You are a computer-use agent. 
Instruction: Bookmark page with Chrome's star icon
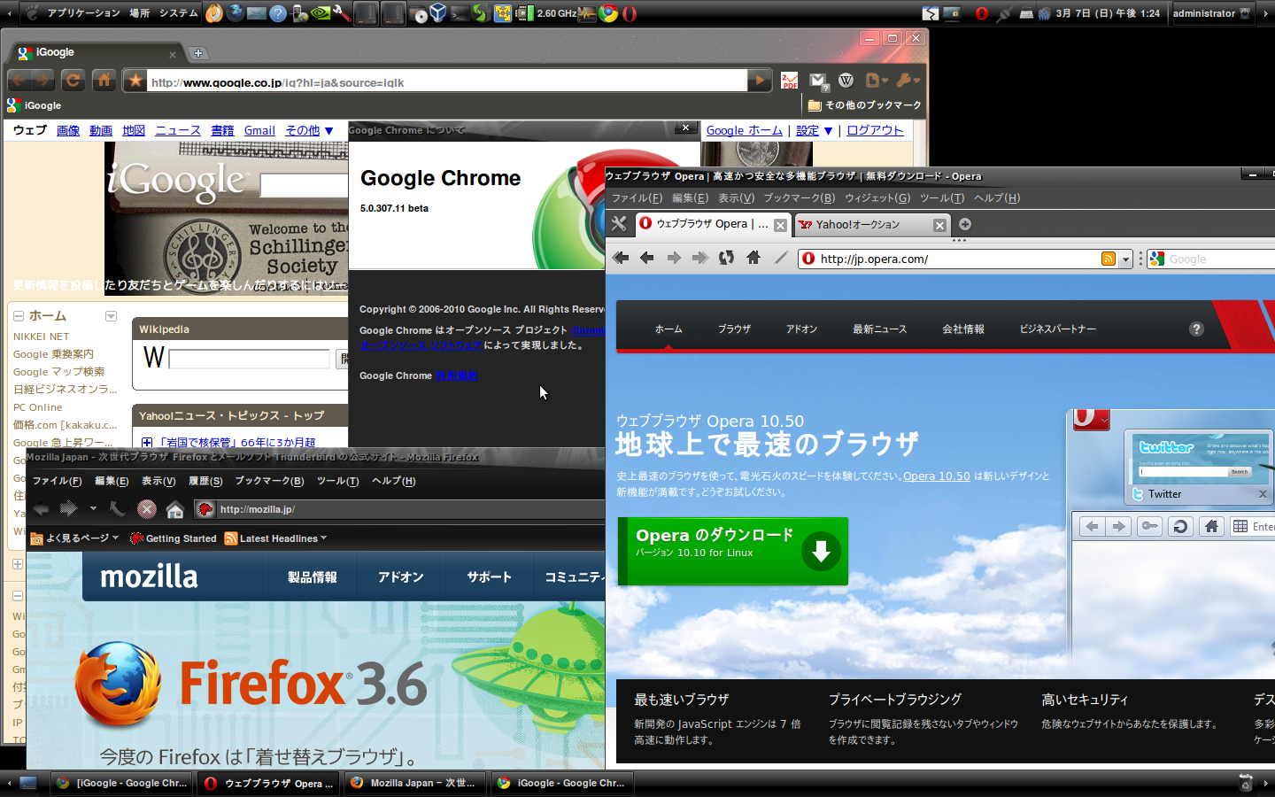[x=135, y=81]
